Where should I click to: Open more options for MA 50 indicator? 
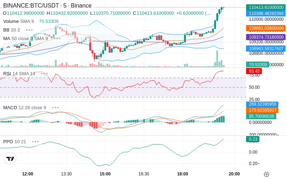(57, 39)
